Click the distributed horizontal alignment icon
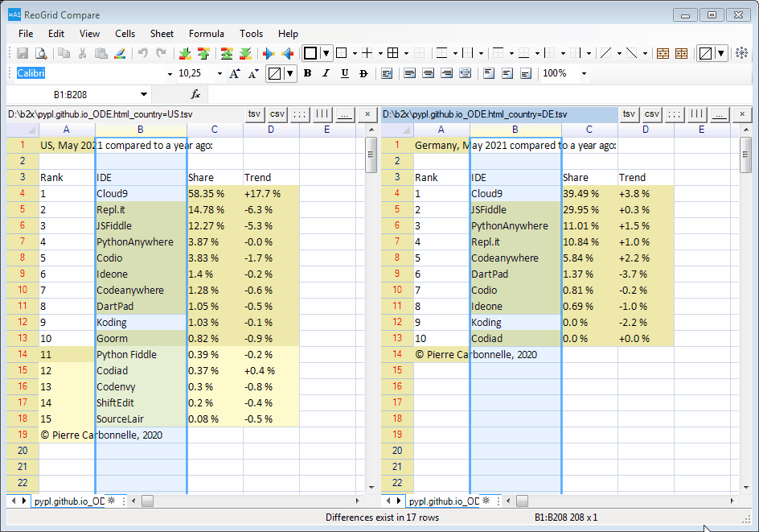This screenshot has width=759, height=532. [466, 74]
